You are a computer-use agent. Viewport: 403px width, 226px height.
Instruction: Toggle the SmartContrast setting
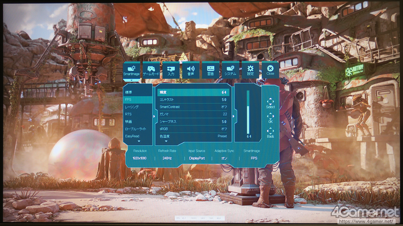(193, 107)
